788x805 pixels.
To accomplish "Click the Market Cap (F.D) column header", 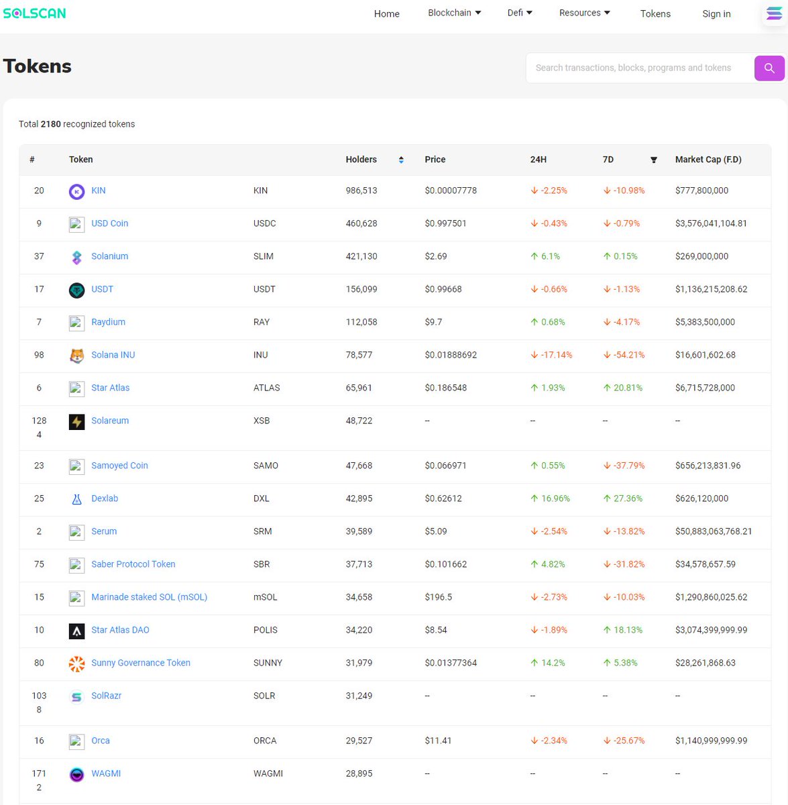I will coord(708,160).
